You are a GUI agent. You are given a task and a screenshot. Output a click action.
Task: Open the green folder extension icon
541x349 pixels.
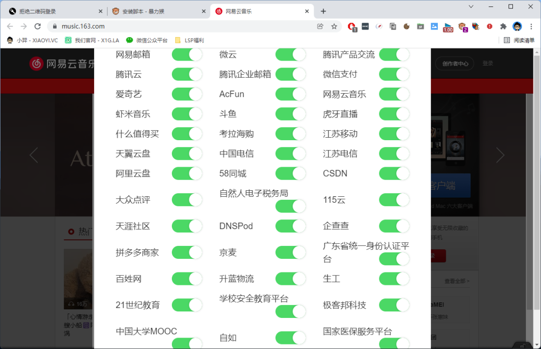tap(420, 26)
